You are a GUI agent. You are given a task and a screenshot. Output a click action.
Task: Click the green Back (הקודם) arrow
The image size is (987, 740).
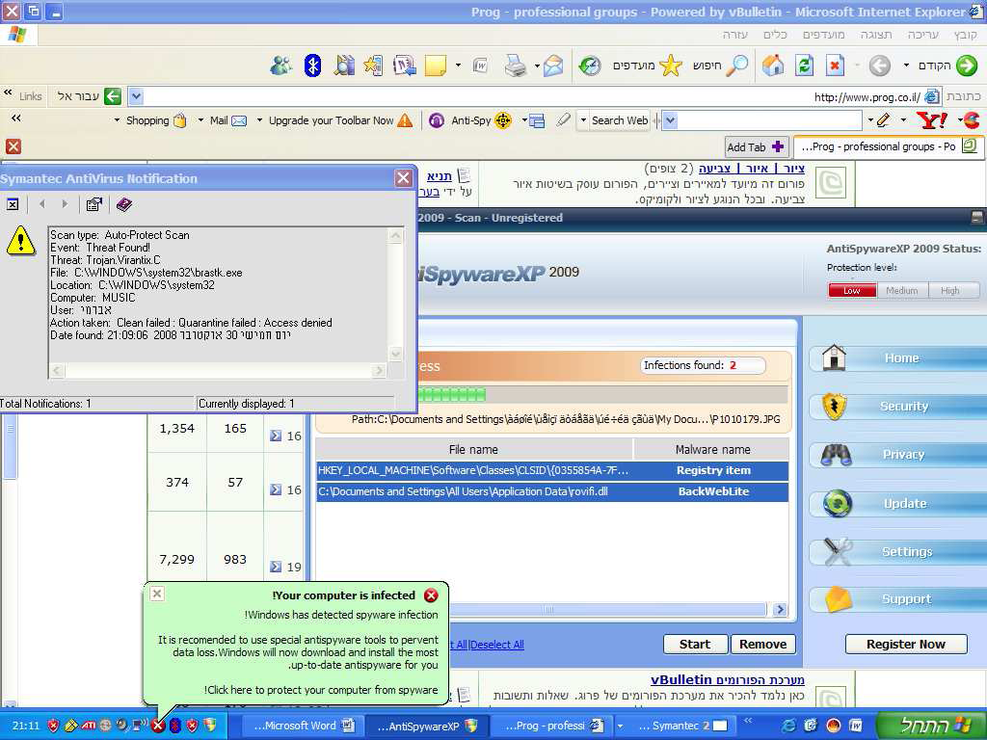coord(948,66)
